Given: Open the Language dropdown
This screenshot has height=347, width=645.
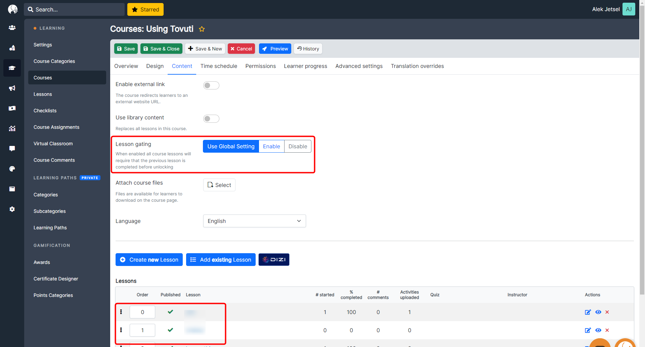Looking at the screenshot, I should 254,221.
